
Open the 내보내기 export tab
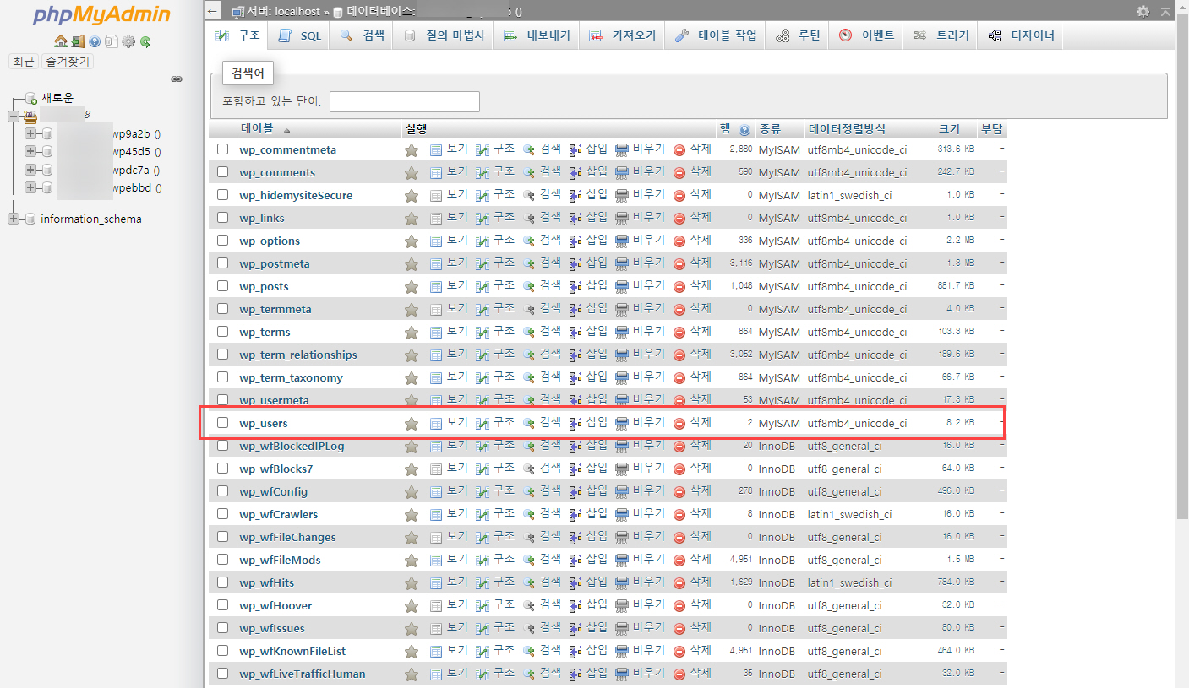point(537,35)
